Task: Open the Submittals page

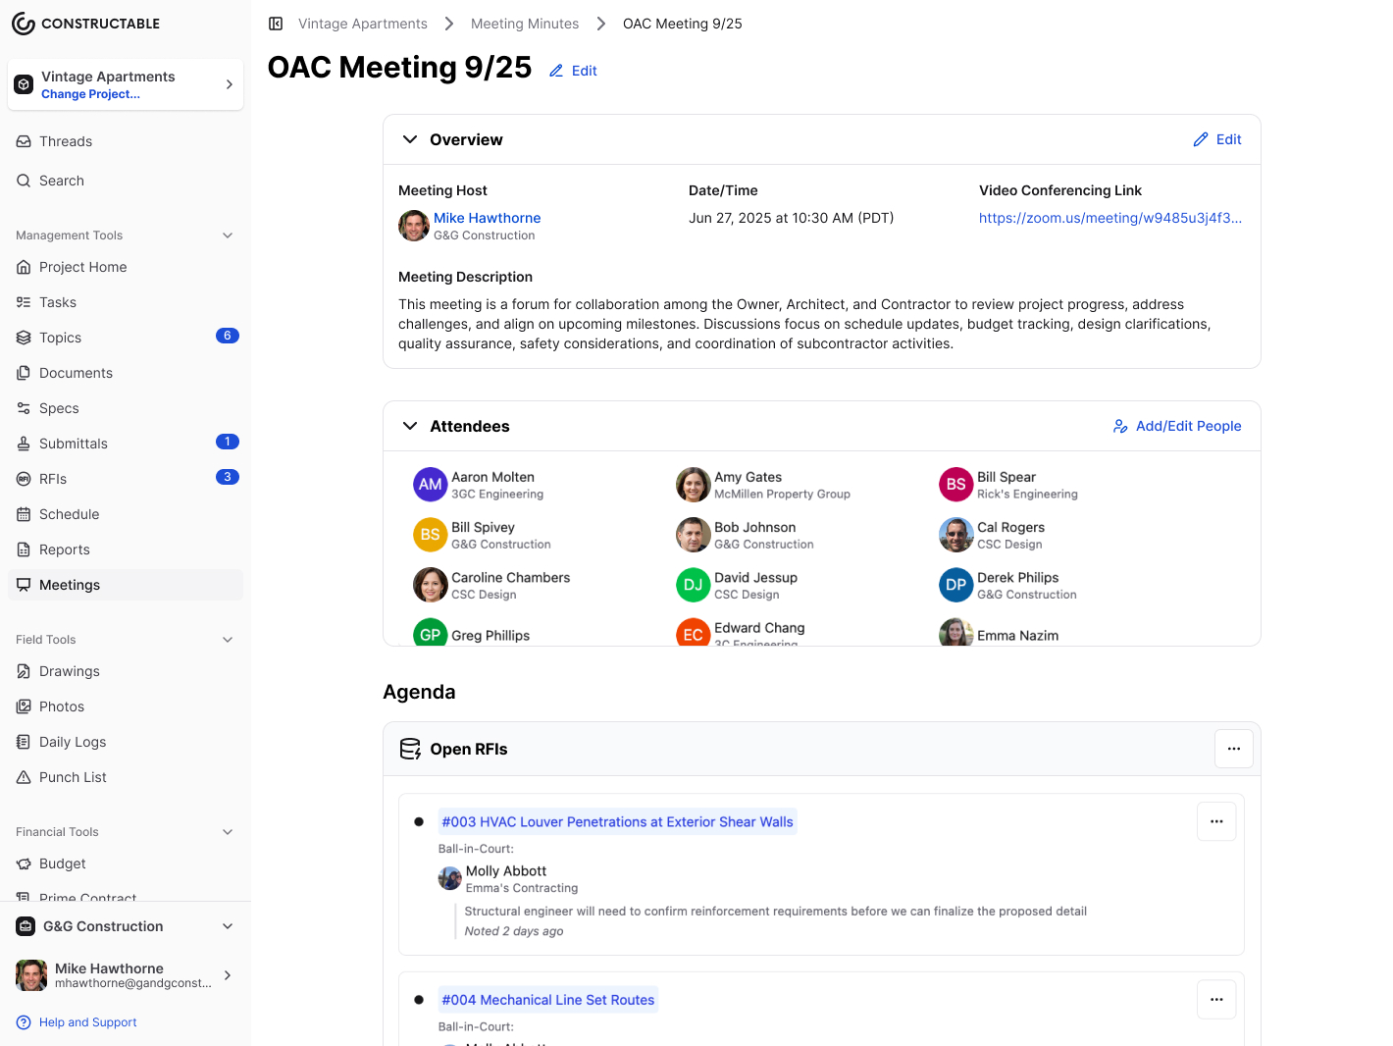Action: 74,444
